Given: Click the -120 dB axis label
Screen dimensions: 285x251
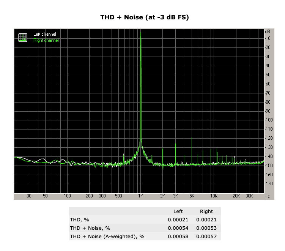Looking at the screenshot, I should tap(268, 138).
